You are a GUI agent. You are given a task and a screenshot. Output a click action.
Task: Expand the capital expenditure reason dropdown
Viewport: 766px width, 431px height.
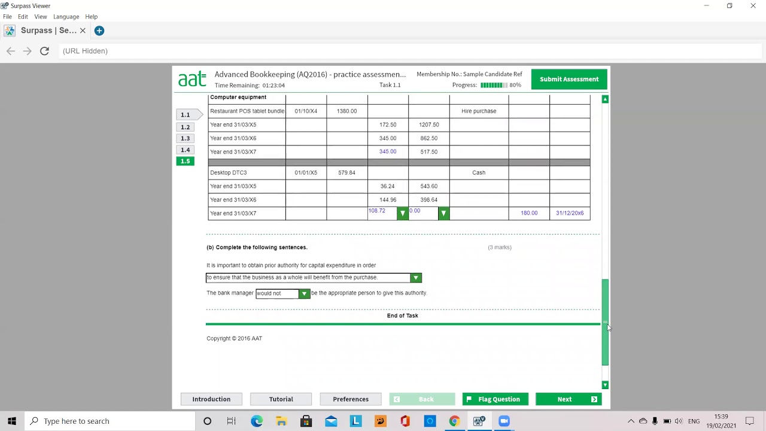[x=415, y=278]
